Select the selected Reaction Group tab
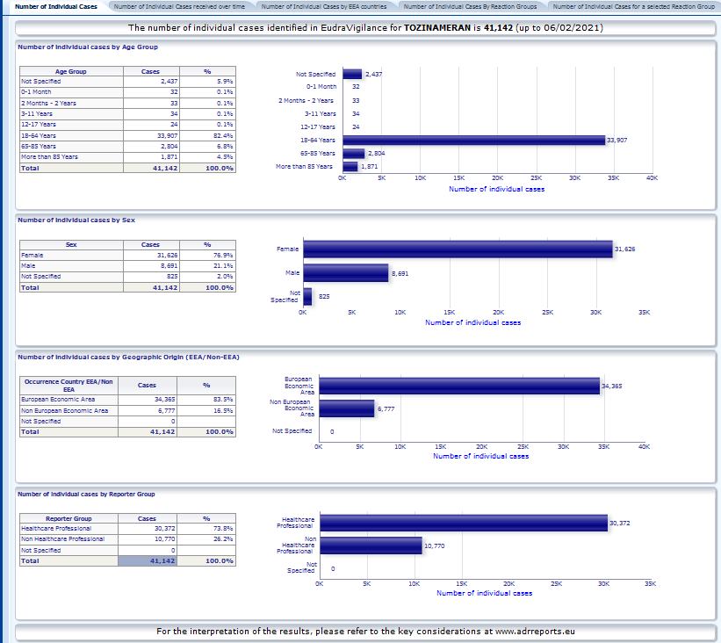 pyautogui.click(x=633, y=6)
